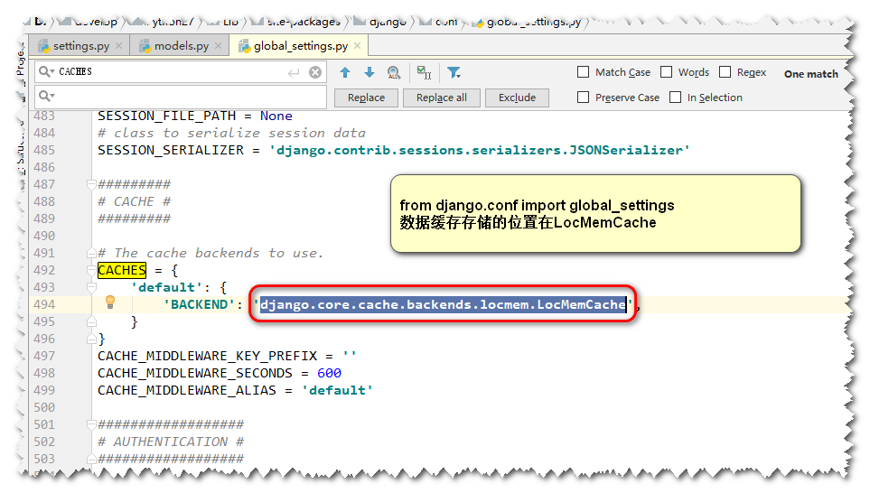The width and height of the screenshot is (870, 493).
Task: Close the models.py tab
Action: [219, 46]
